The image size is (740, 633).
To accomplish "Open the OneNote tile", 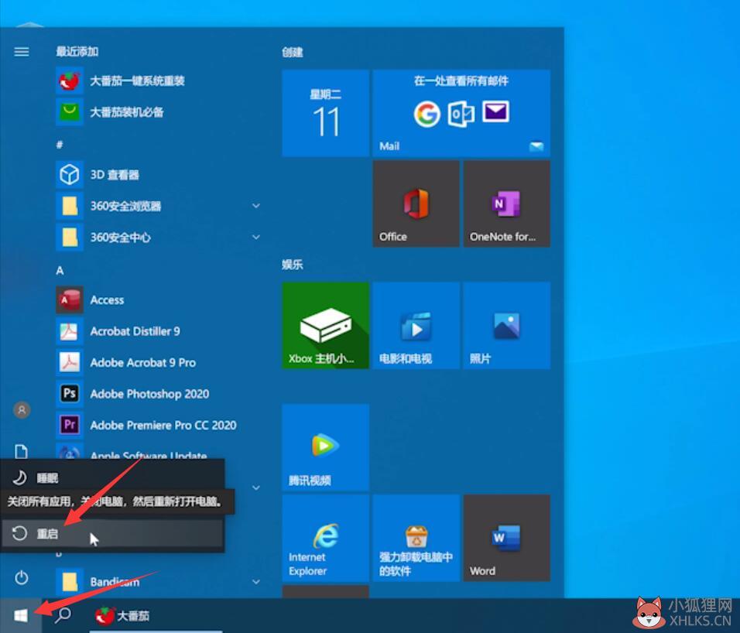I will (x=506, y=204).
